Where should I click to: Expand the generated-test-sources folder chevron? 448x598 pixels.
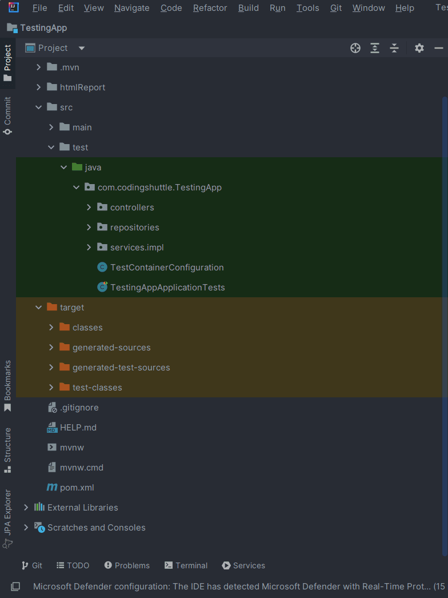[51, 367]
